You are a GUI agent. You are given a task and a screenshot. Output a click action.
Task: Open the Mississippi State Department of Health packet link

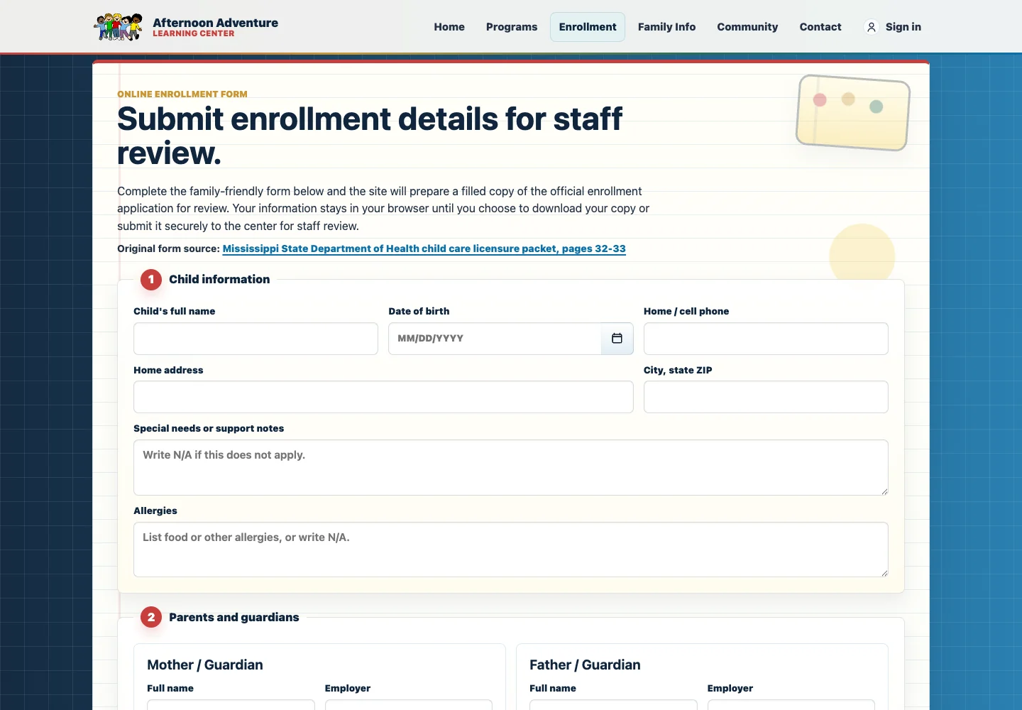pos(424,248)
